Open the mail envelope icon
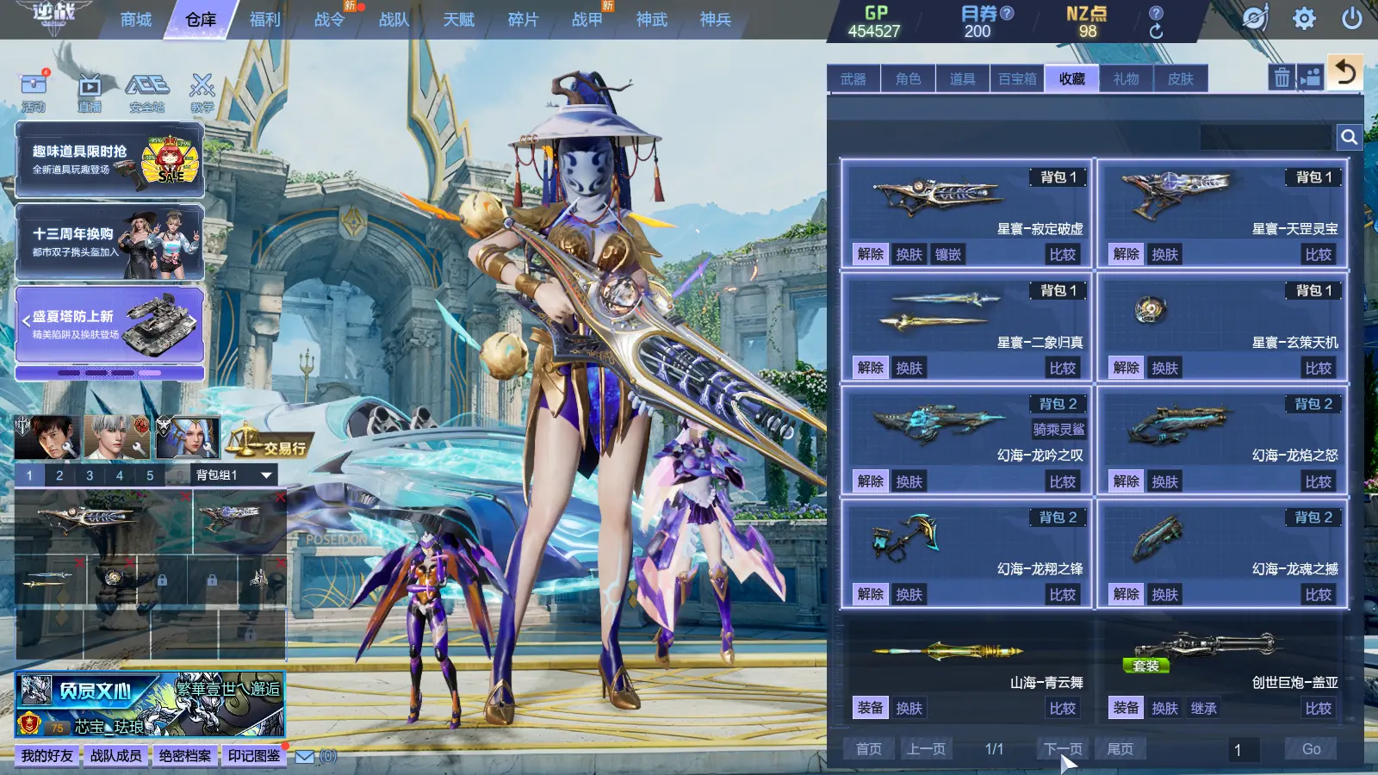Viewport: 1378px width, 775px height. pyautogui.click(x=305, y=756)
